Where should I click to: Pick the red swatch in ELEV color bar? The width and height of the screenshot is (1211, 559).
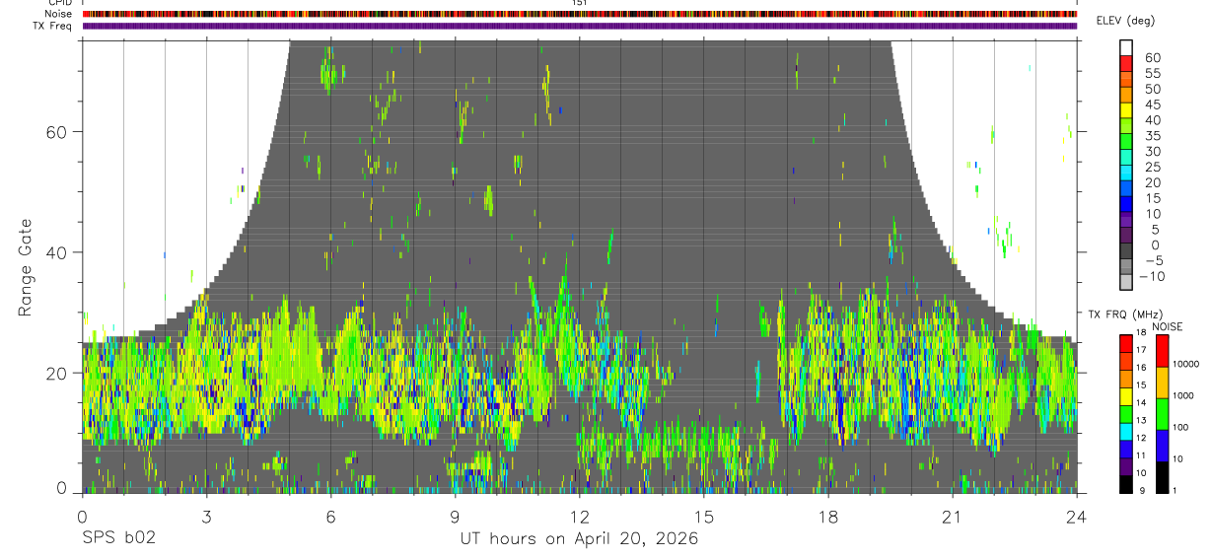click(1126, 63)
